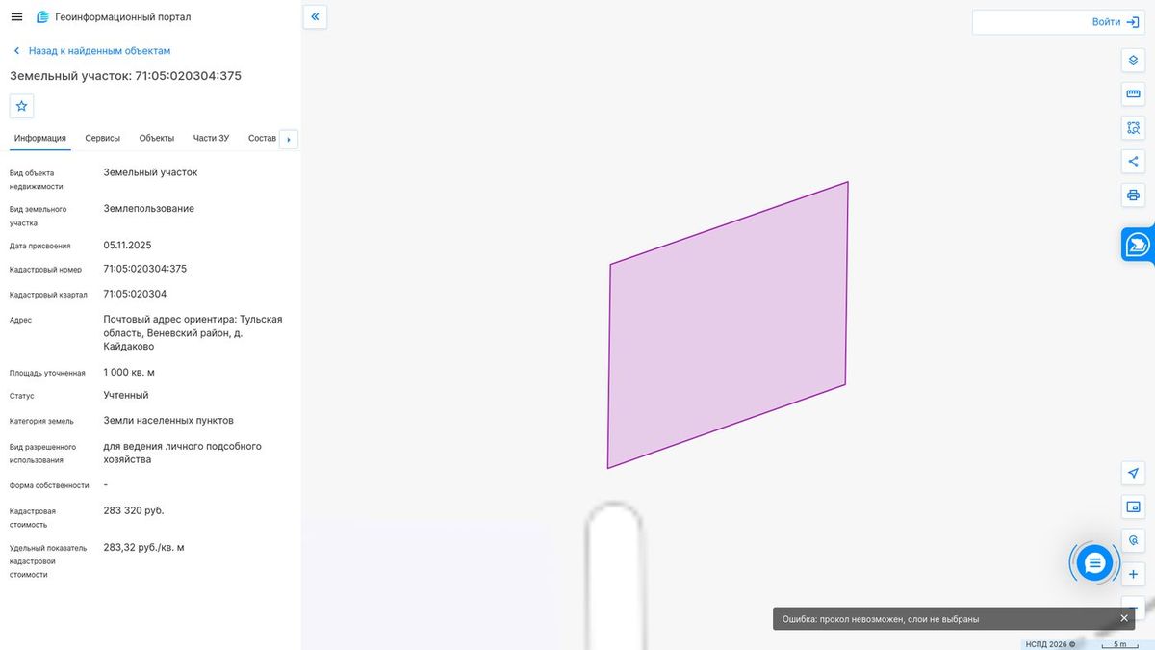Open the blue assistant side tab

click(1138, 245)
